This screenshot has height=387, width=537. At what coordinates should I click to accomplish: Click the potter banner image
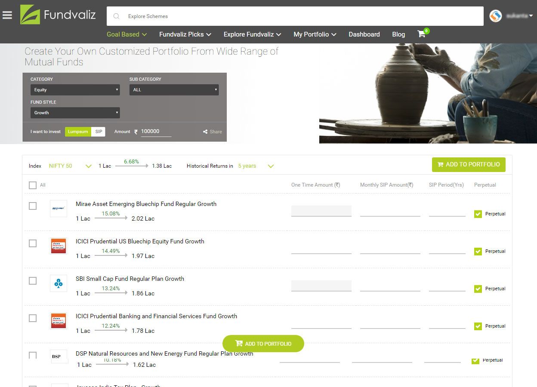428,93
